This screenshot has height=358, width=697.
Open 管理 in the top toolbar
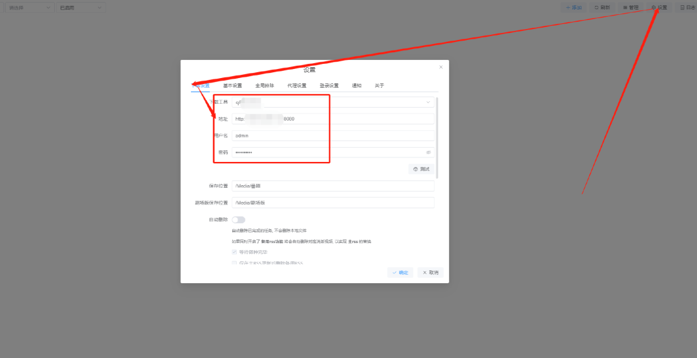click(x=631, y=8)
